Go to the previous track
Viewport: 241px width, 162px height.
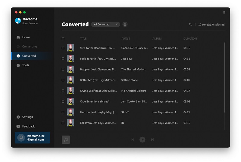click(132, 139)
